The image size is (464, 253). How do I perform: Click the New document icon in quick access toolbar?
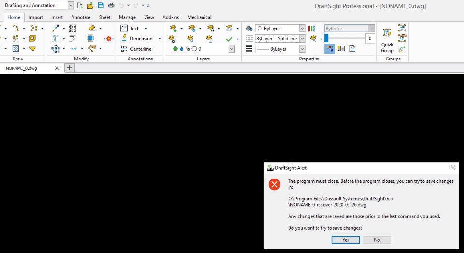pyautogui.click(x=80, y=5)
